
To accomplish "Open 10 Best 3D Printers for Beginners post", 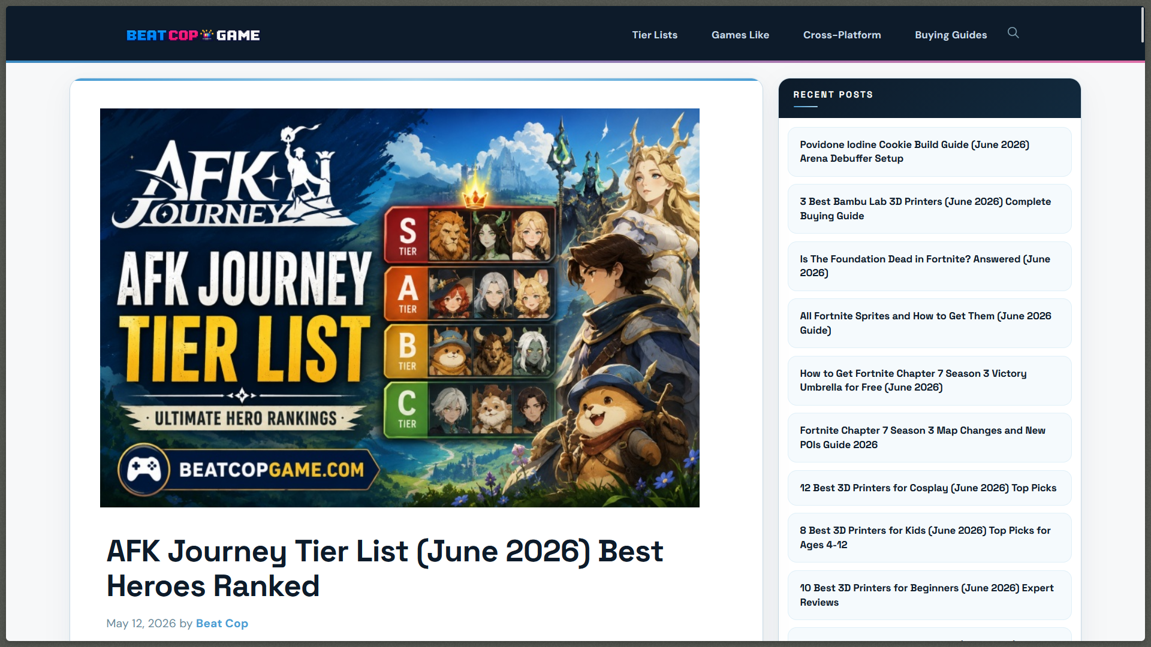I will tap(929, 595).
